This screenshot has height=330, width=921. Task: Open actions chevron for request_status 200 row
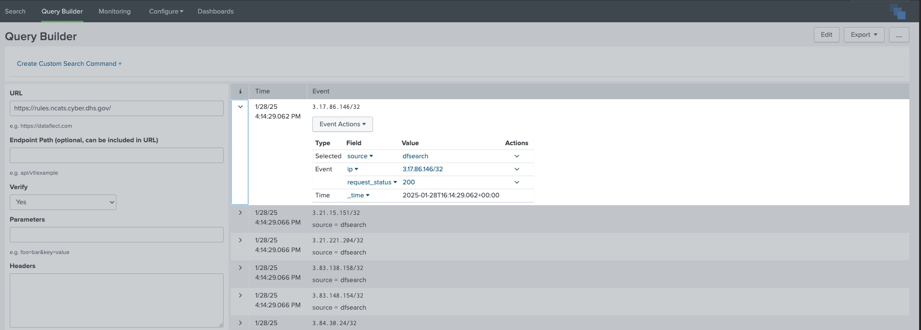coord(517,182)
